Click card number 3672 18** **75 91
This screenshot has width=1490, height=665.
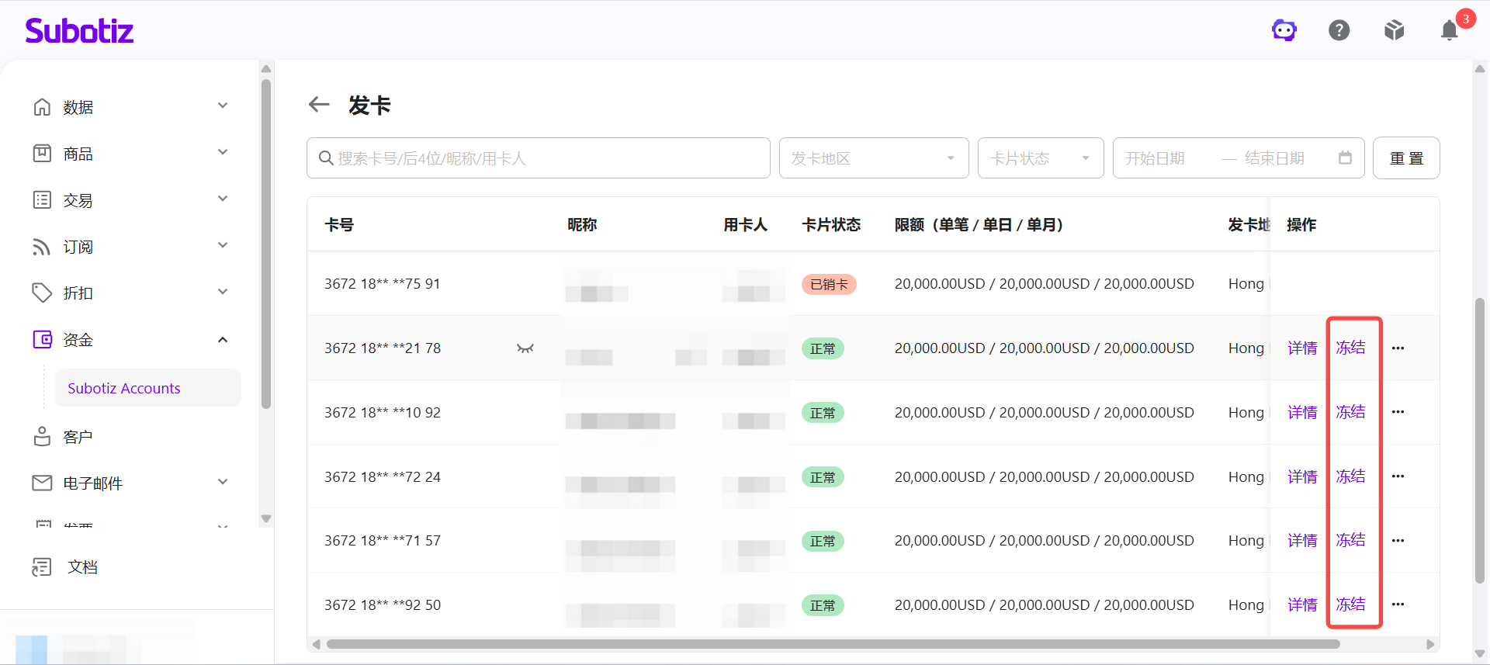[383, 284]
